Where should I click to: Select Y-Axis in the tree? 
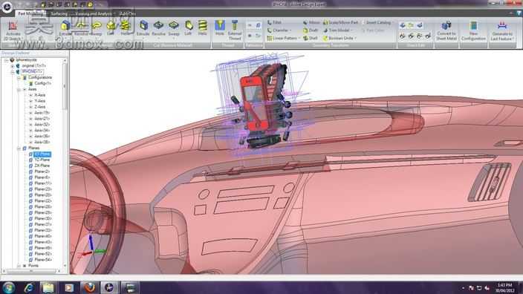[x=39, y=101]
